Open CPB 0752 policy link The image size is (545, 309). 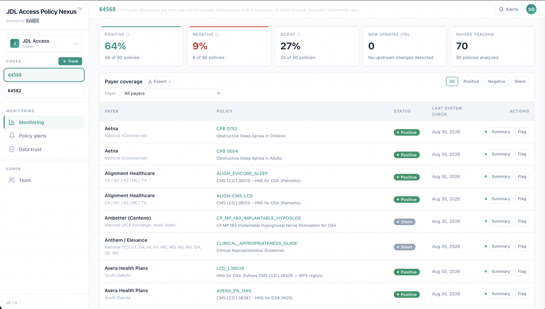[x=227, y=129]
